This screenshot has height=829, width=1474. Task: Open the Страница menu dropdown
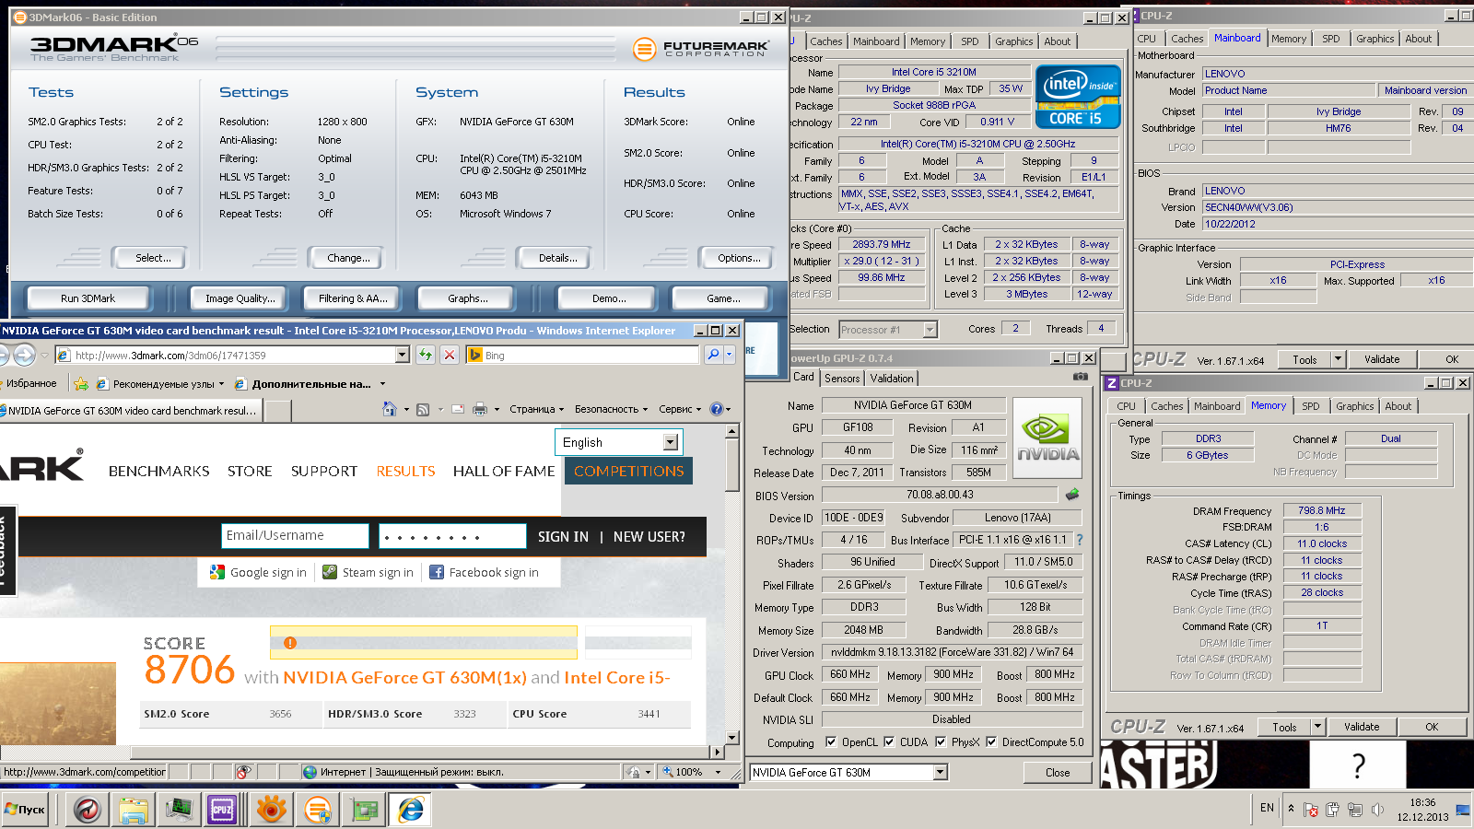point(537,409)
